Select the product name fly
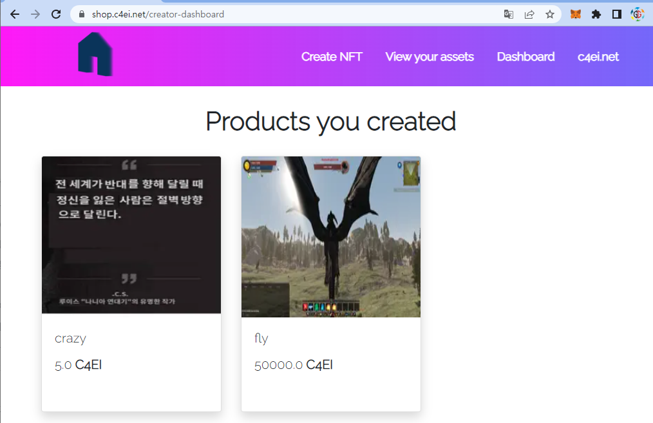Screen dimensions: 653x423 point(261,337)
